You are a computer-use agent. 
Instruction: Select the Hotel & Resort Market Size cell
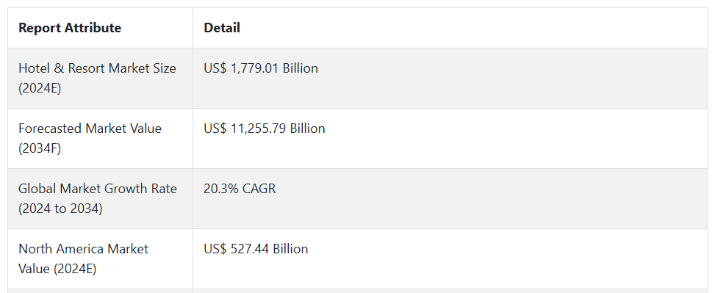coord(101,78)
